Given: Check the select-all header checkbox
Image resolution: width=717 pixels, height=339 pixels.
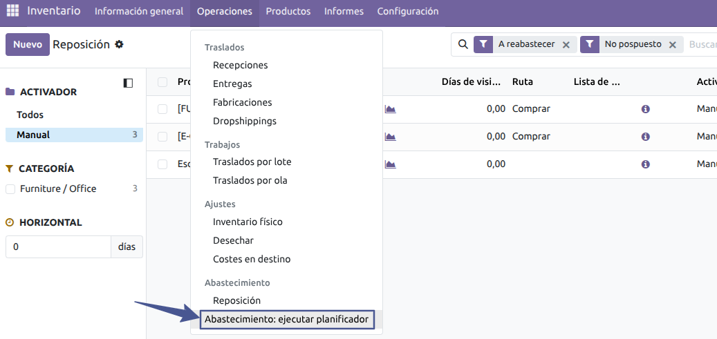Looking at the screenshot, I should click(162, 82).
